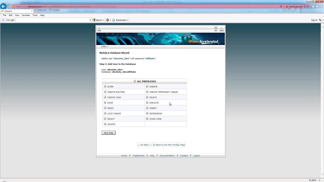Expand the wrench settings dropdown arrow
Image resolution: width=324 pixels, height=182 pixels.
(x=323, y=20)
